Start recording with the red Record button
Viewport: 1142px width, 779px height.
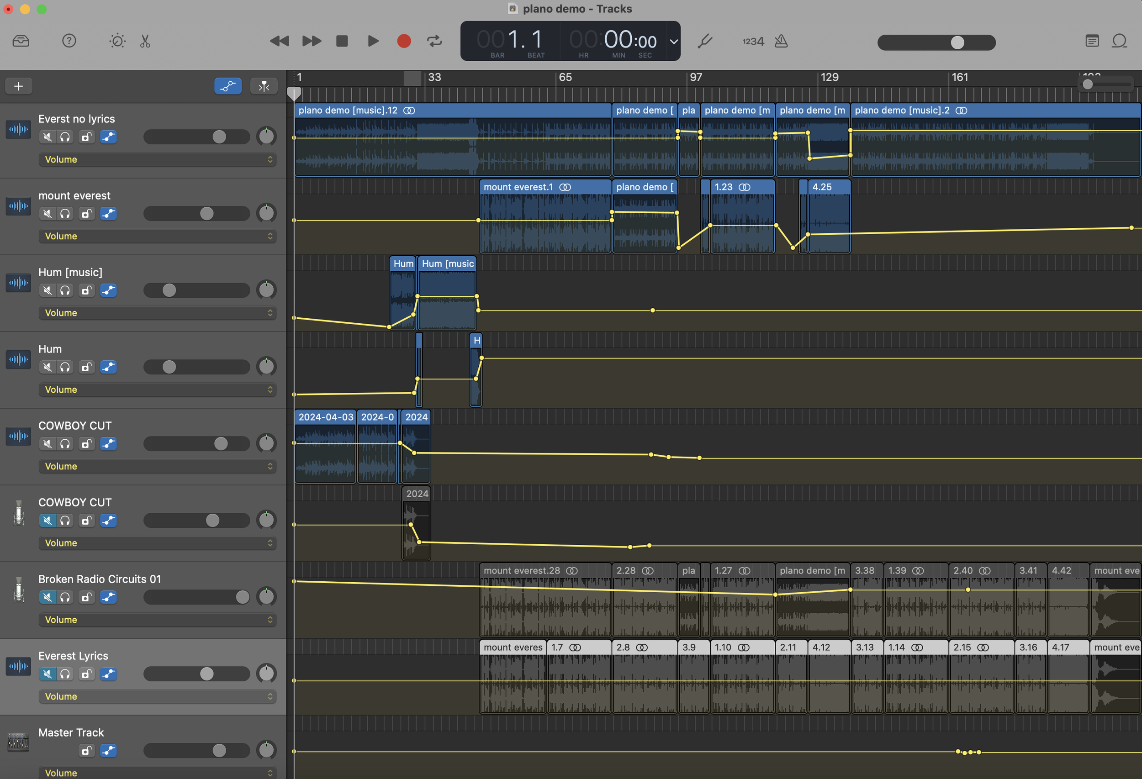(x=404, y=41)
